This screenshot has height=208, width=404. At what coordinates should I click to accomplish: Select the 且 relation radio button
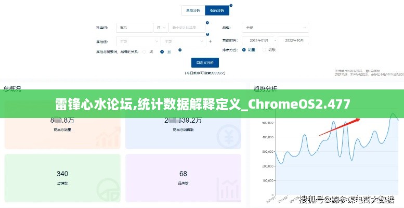[162, 52]
